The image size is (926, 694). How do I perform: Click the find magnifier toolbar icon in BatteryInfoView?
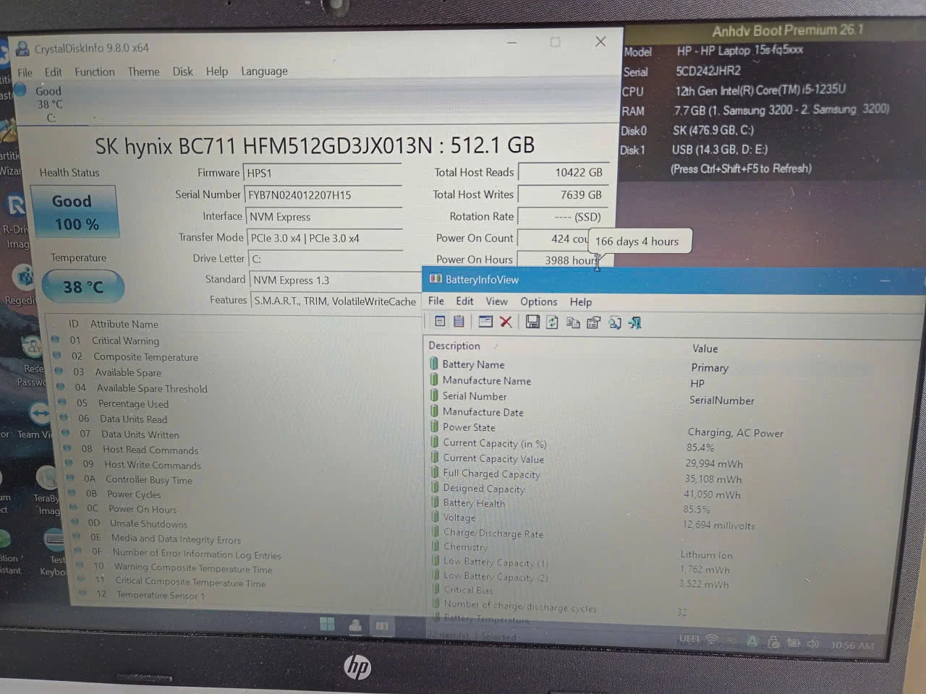[614, 322]
